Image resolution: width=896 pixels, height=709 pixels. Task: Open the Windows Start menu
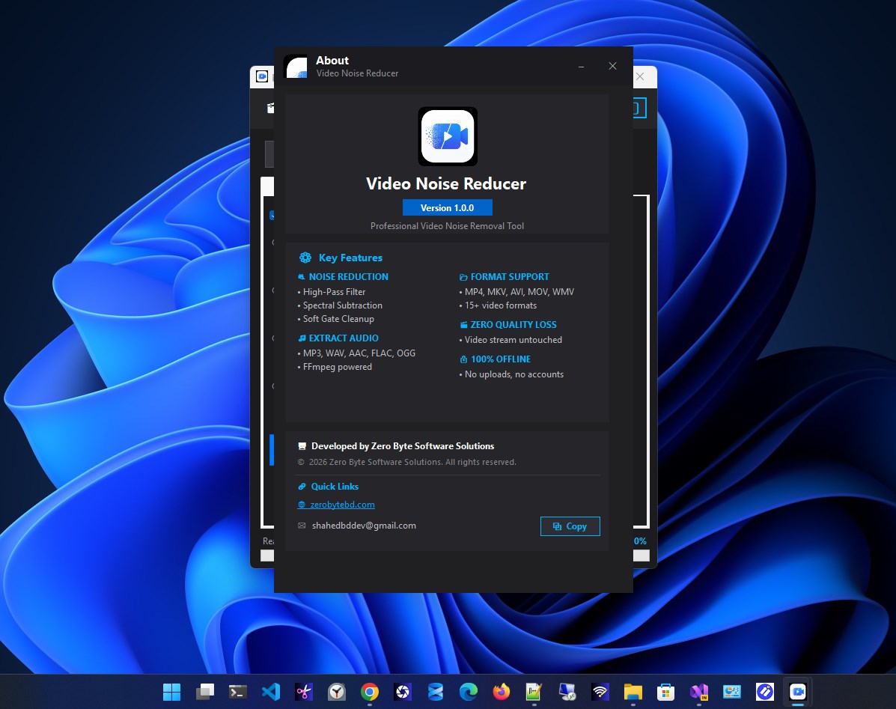171,692
